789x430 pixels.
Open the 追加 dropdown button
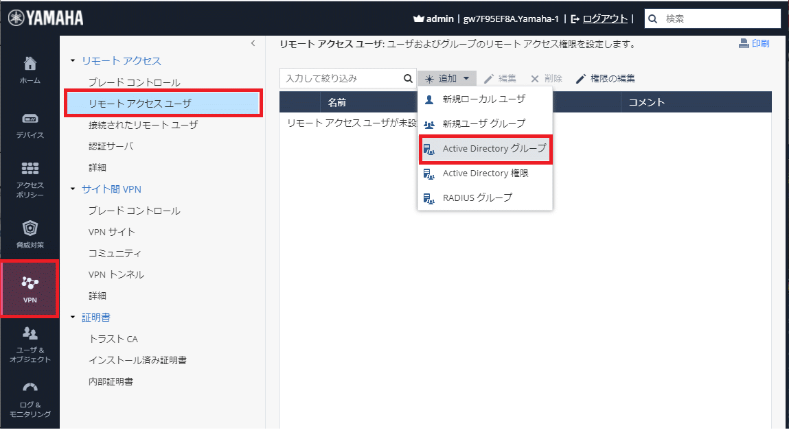[x=447, y=79]
